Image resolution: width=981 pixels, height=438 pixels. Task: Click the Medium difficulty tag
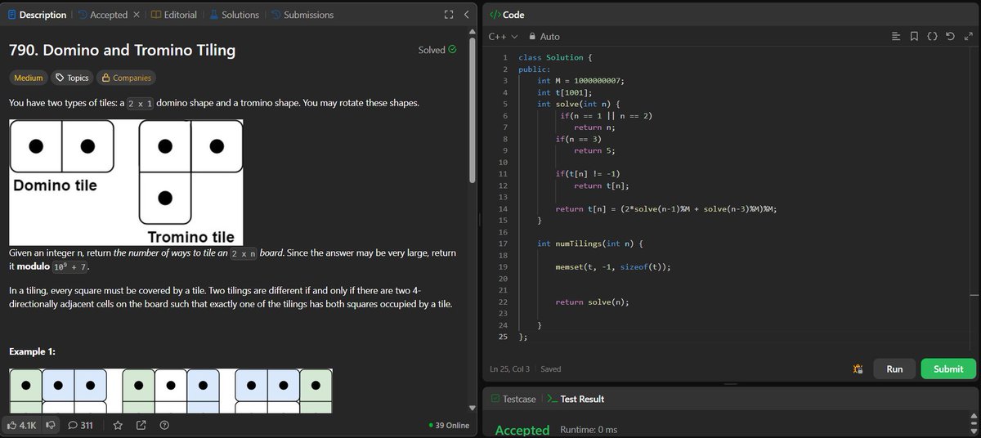tap(28, 78)
